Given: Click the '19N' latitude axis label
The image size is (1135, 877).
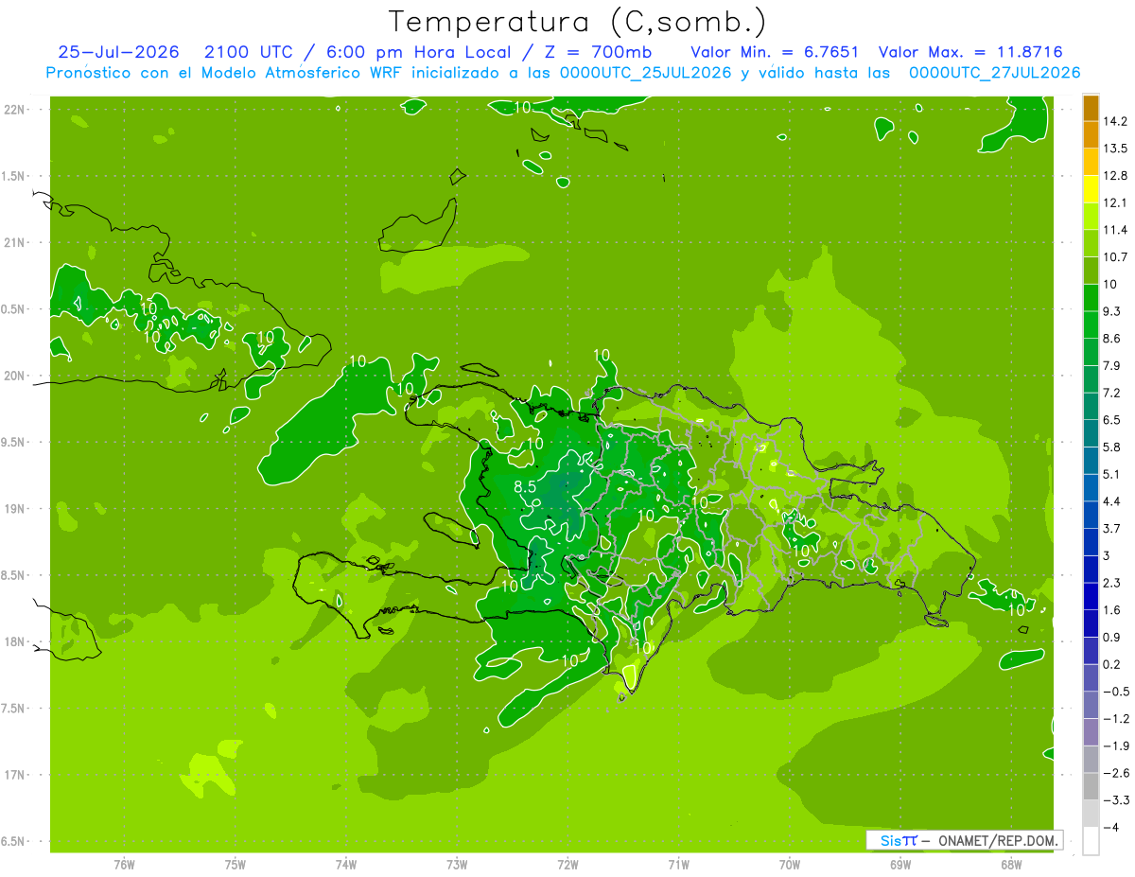Looking at the screenshot, I should (x=15, y=509).
